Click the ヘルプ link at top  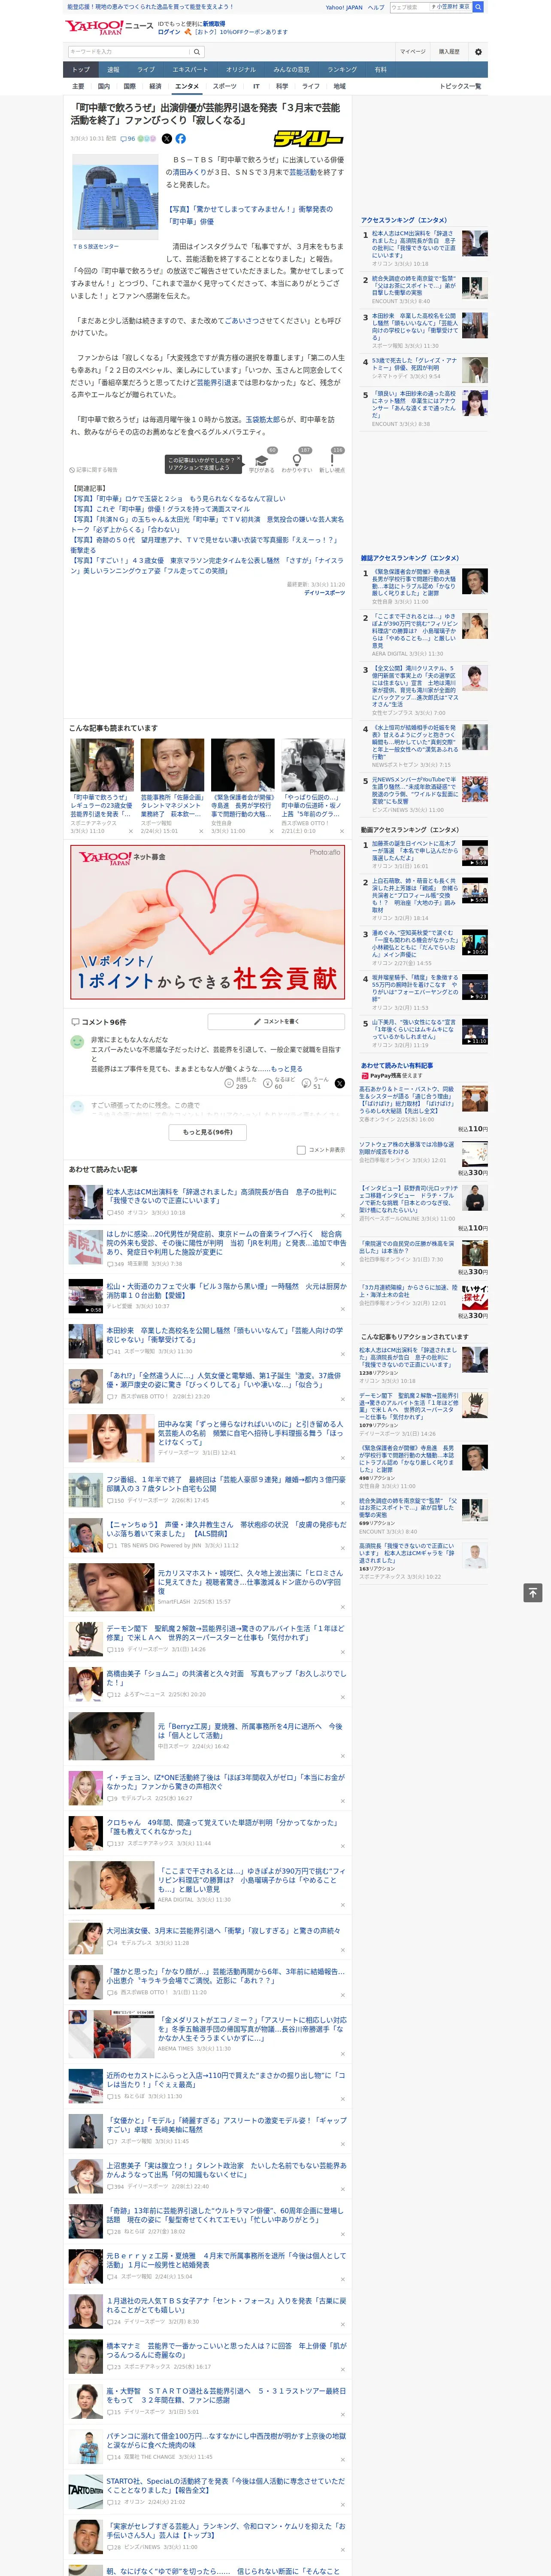click(375, 7)
